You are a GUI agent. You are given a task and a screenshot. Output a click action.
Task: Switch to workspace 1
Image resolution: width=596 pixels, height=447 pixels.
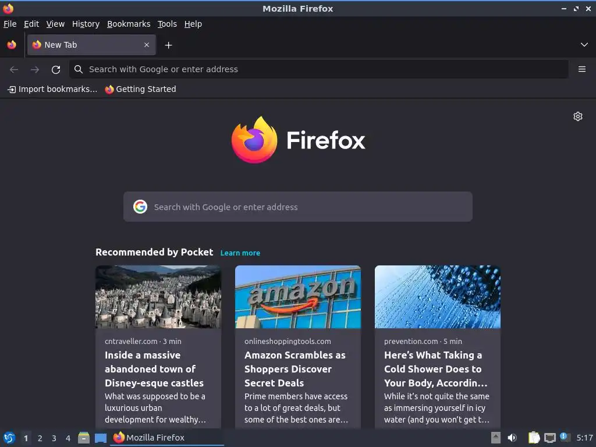[26, 438]
